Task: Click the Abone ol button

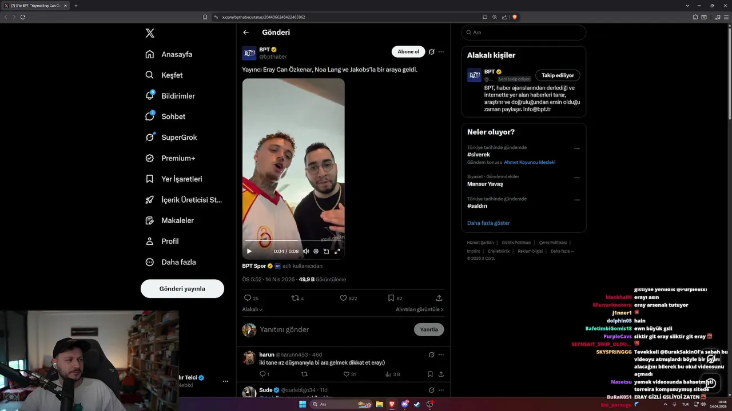Action: (x=408, y=52)
